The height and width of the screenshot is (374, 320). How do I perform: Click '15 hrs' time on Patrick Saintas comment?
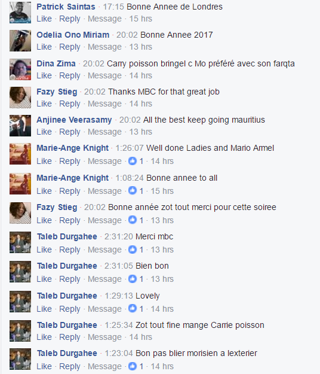coord(141,19)
